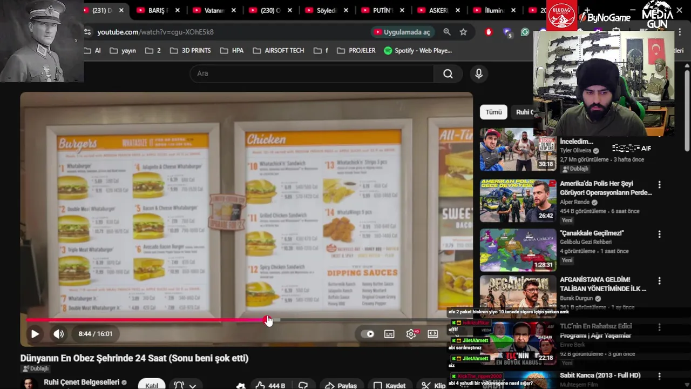Viewport: 691px width, 389px height.
Task: Close the 'PUTİN' browser tab
Action: pos(402,10)
